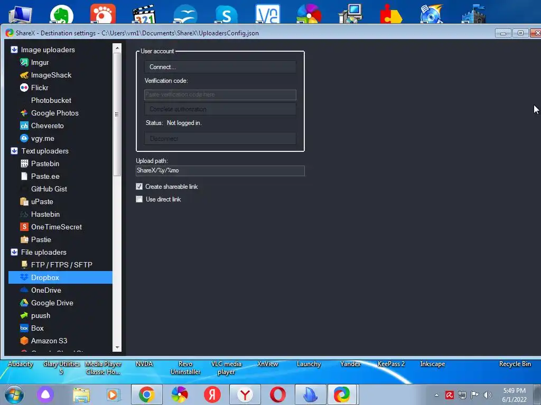Click the Imgur icon in uploaders list
The image size is (541, 405).
click(24, 62)
